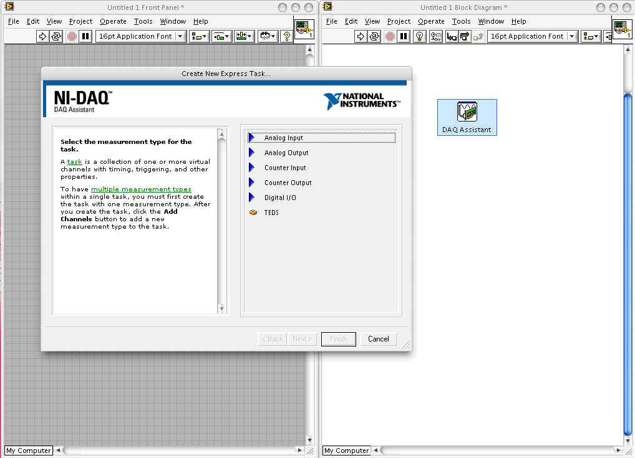Open Align Objects menu in Block Diagram

click(x=591, y=36)
